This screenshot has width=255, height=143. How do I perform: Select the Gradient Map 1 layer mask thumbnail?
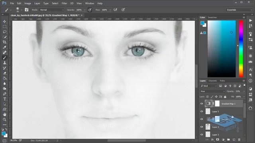[217, 104]
